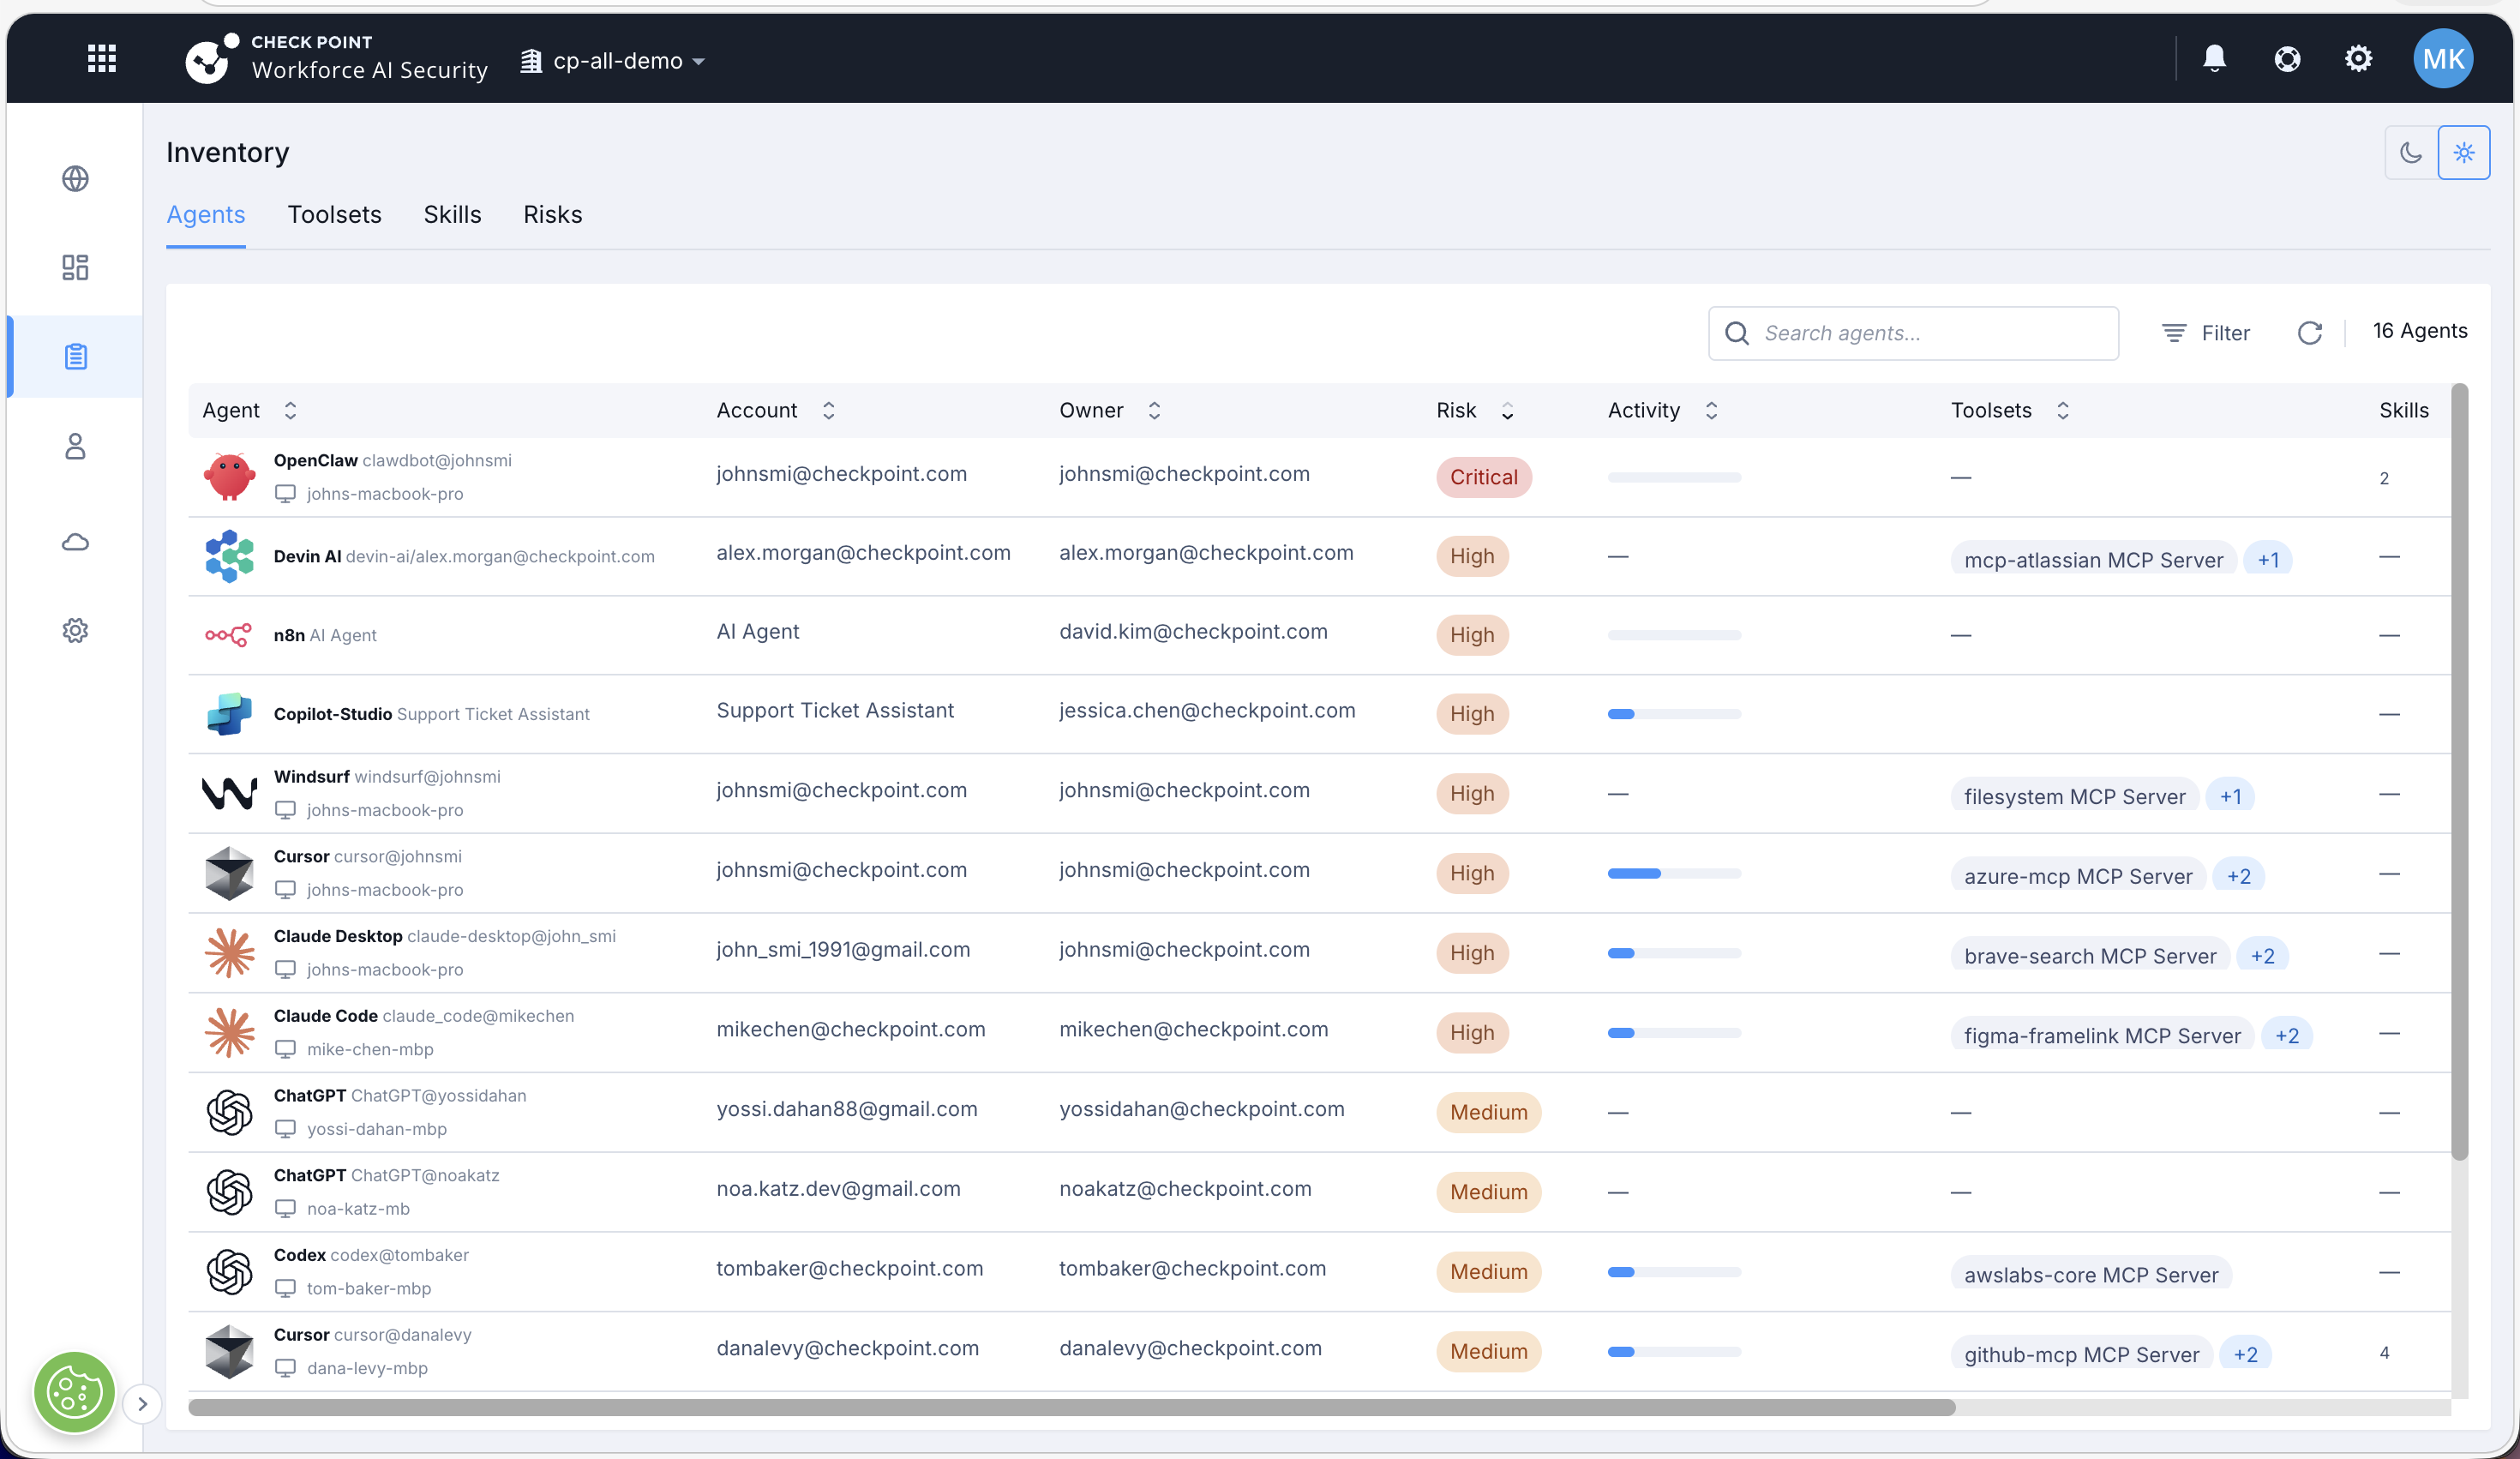The image size is (2520, 1459).
Task: Click the Devin AI agent icon
Action: tap(229, 556)
